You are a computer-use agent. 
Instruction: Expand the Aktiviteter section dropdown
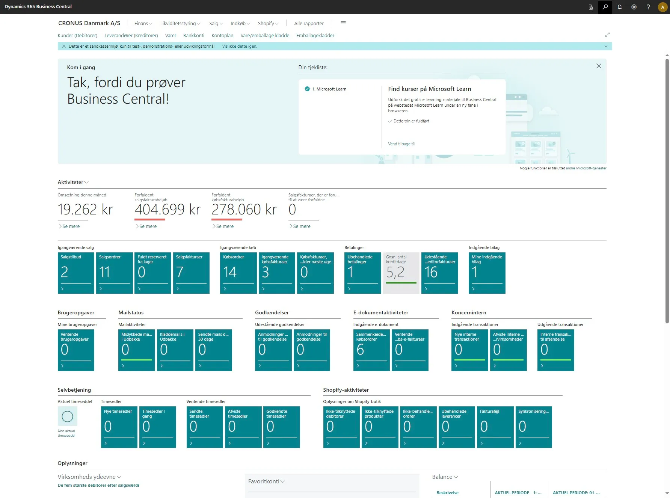[73, 182]
